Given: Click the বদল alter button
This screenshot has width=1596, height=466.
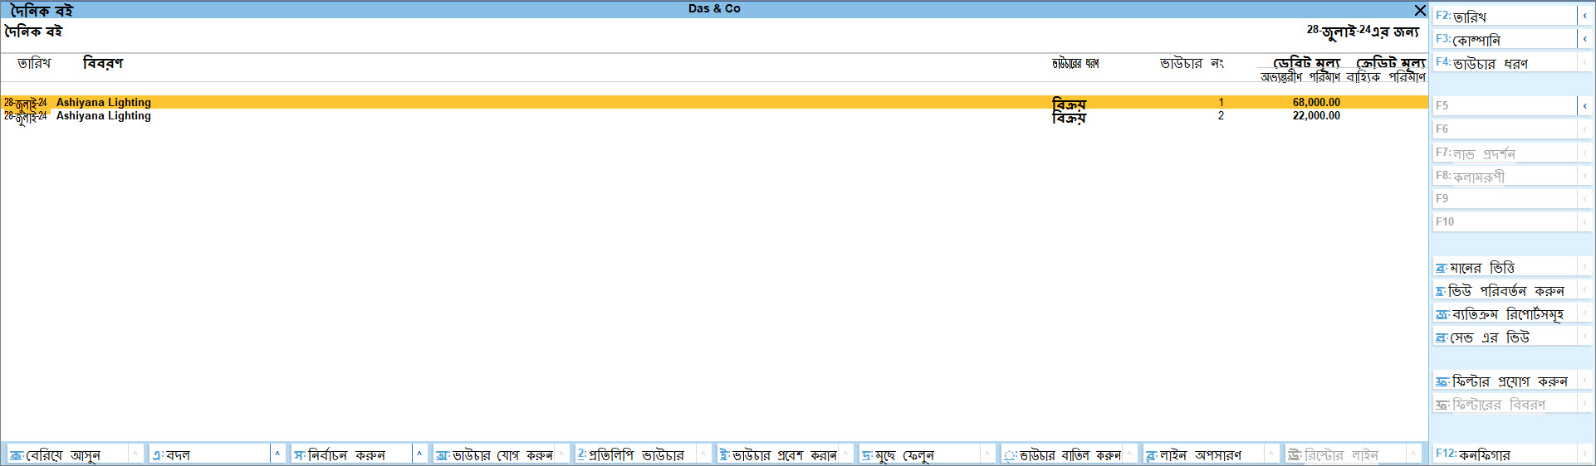Looking at the screenshot, I should coord(209,454).
